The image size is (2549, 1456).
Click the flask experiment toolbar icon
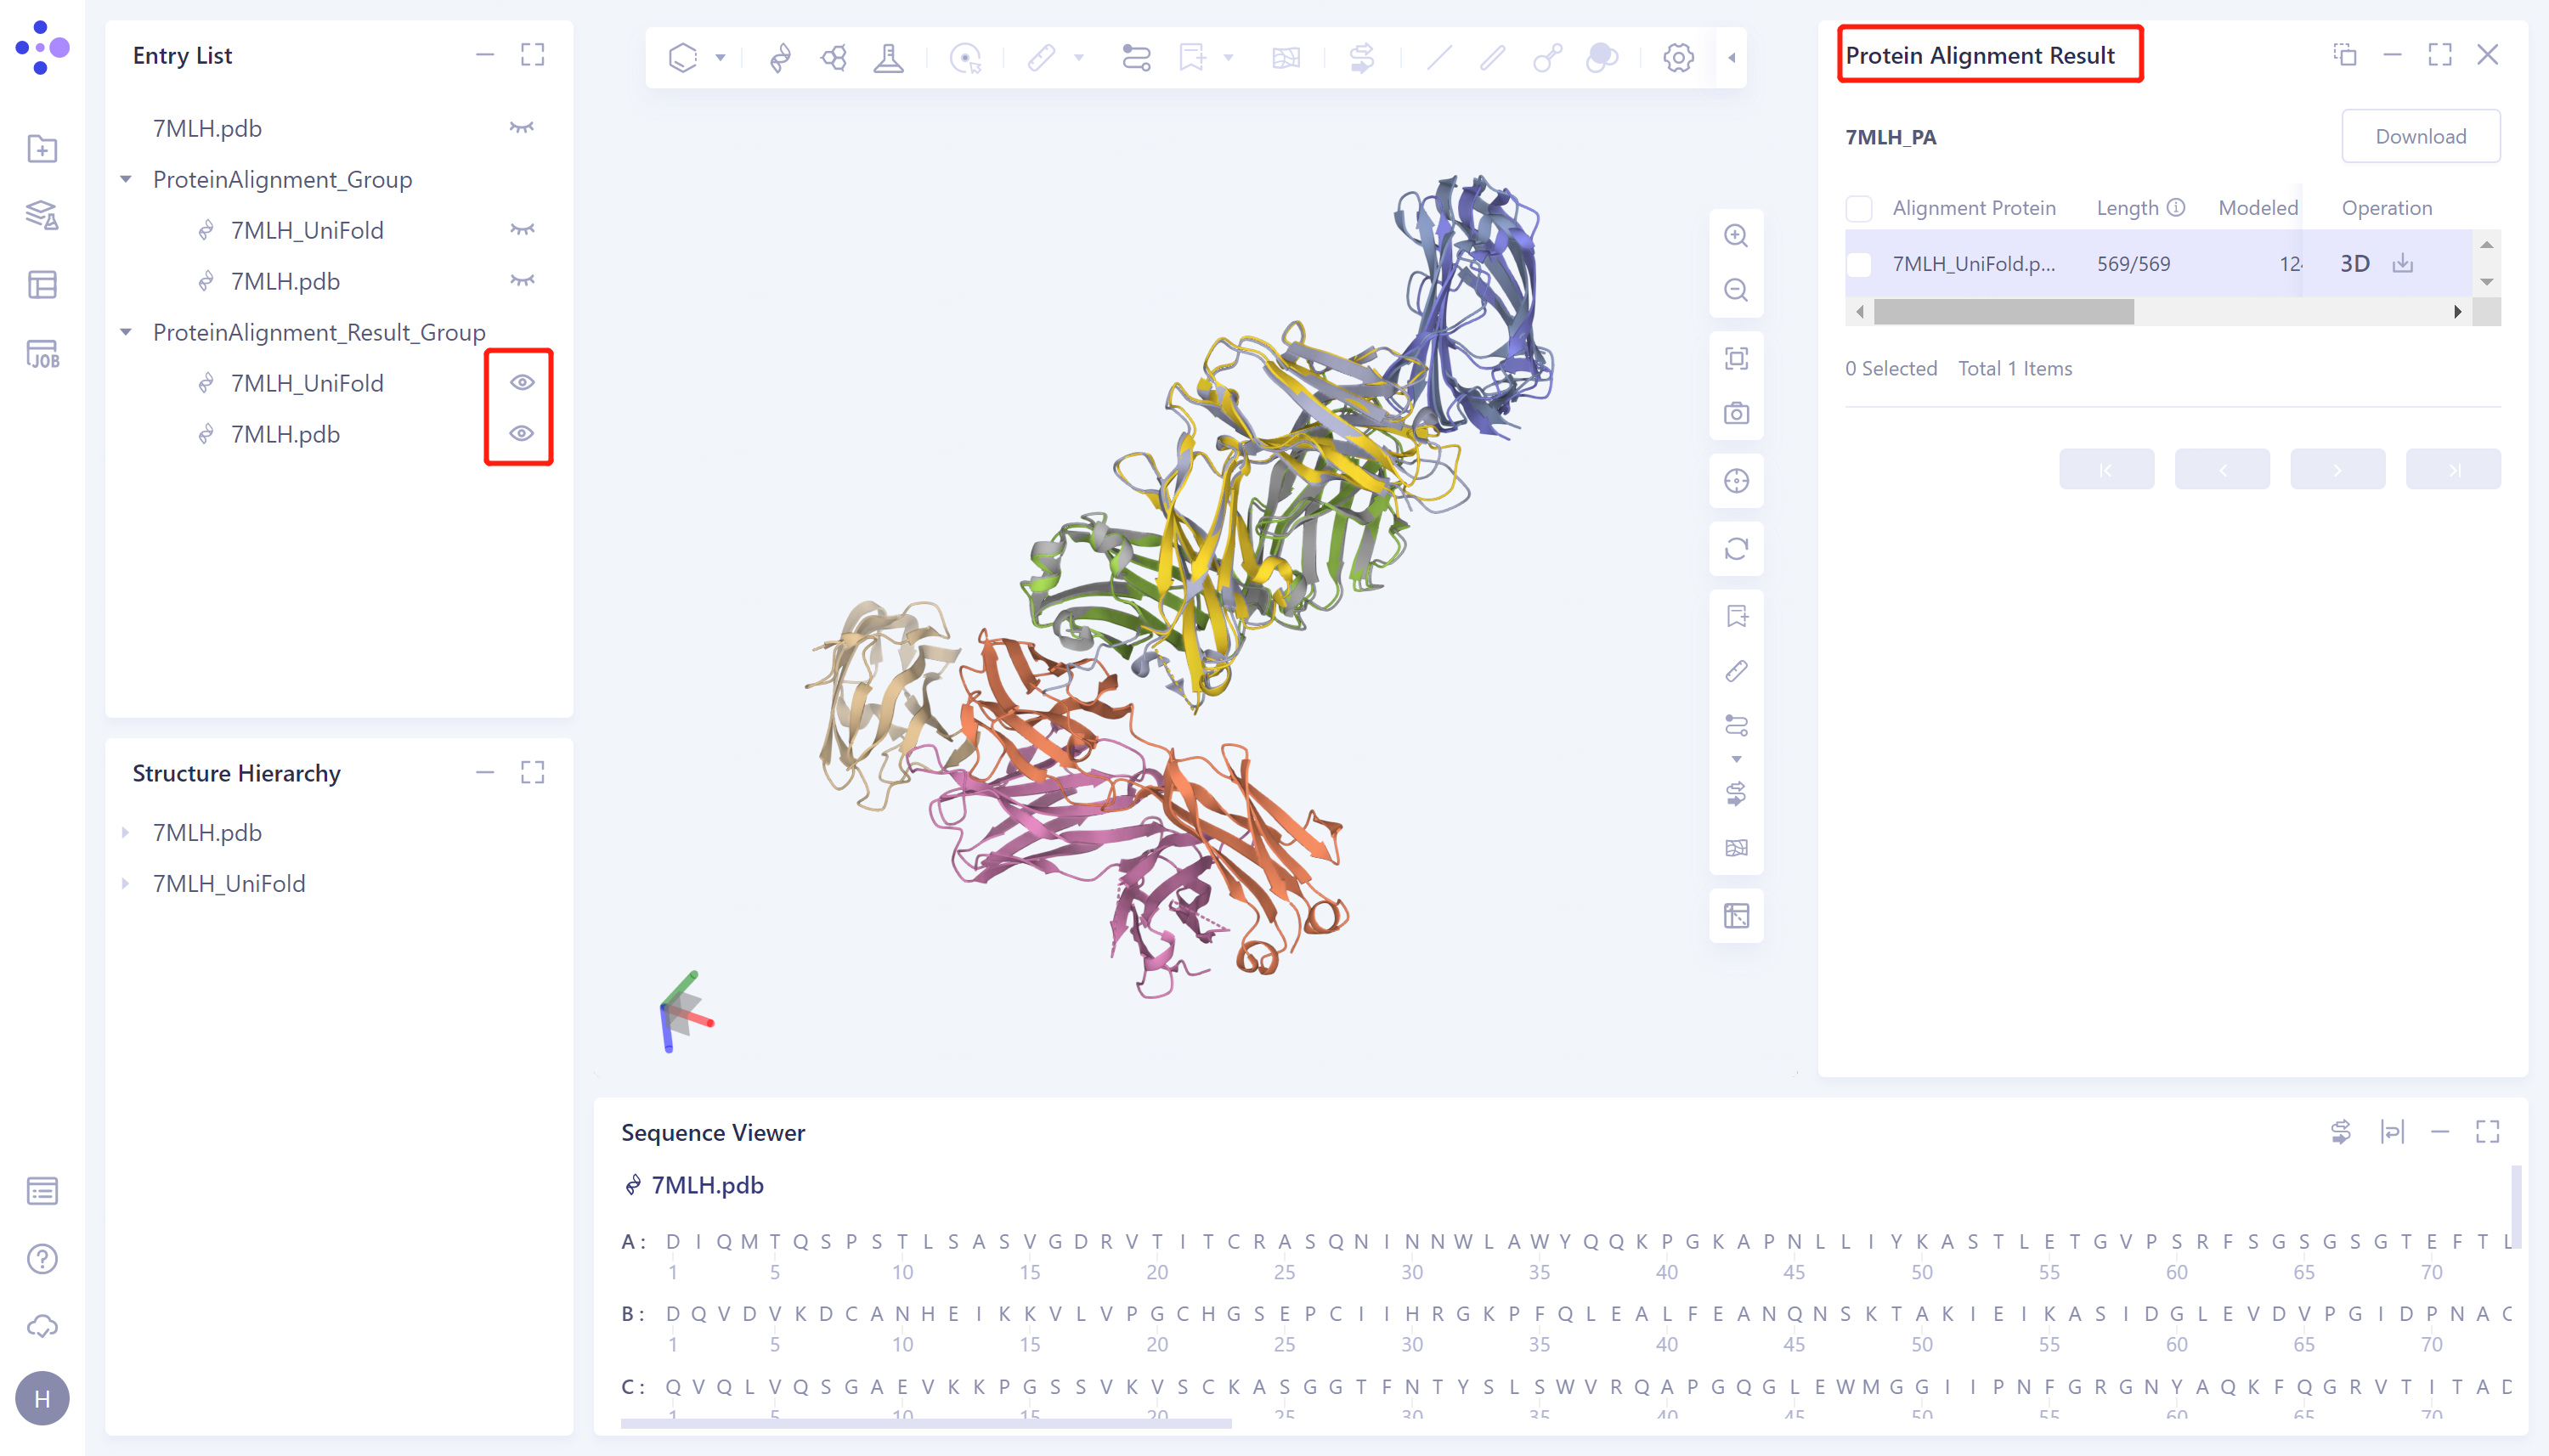(x=888, y=58)
